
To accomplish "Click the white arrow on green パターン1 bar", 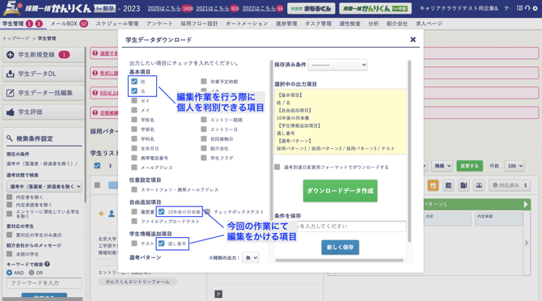I will (526, 204).
